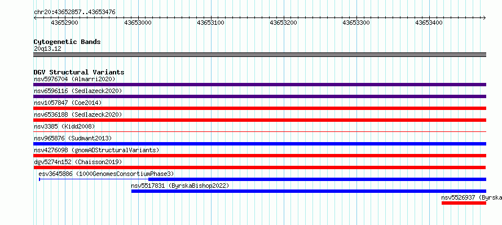Image resolution: width=502 pixels, height=225 pixels.
Task: Click the thin start line of esv3645886
Action: (x=94, y=179)
